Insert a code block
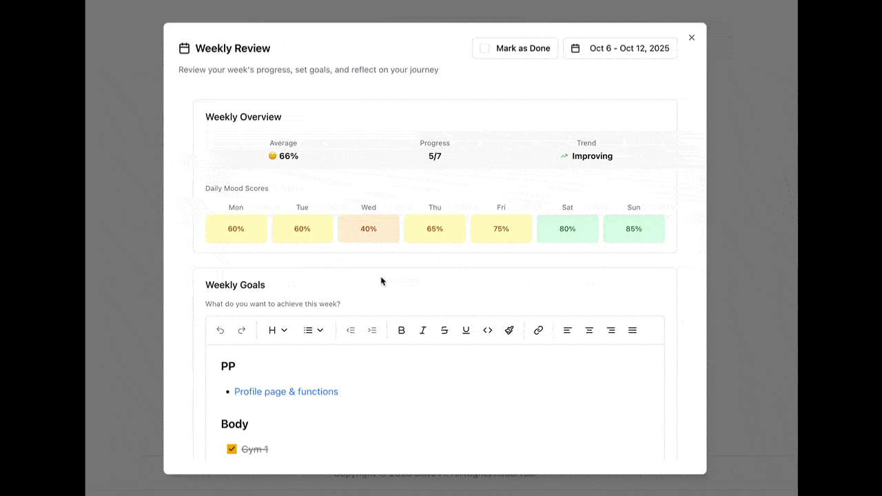 (x=488, y=330)
